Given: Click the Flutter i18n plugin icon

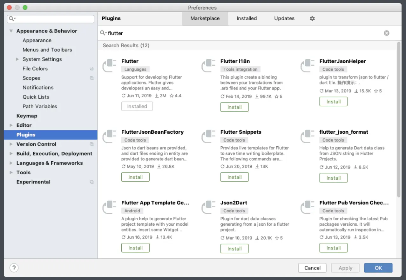Looking at the screenshot, I should click(x=209, y=66).
